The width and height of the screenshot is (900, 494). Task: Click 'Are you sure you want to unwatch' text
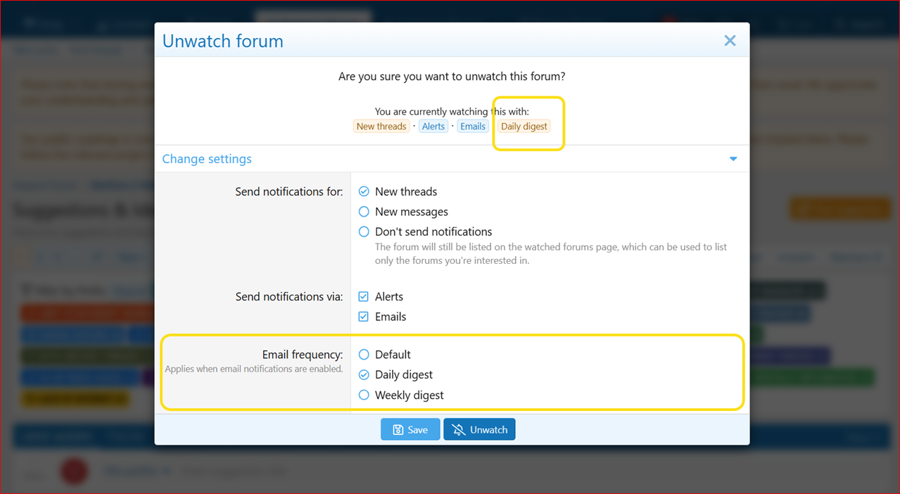coord(452,76)
